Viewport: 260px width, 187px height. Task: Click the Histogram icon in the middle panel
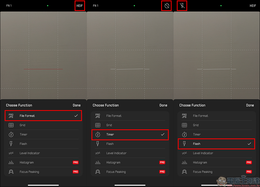[x=98, y=163]
